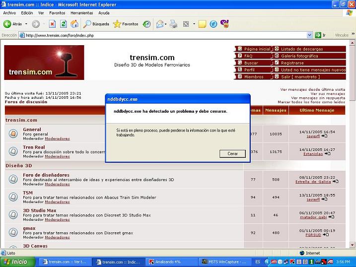Viewport: 356px width, 267px height.
Task: Open the Búsqueda search panel
Action: 96,24
